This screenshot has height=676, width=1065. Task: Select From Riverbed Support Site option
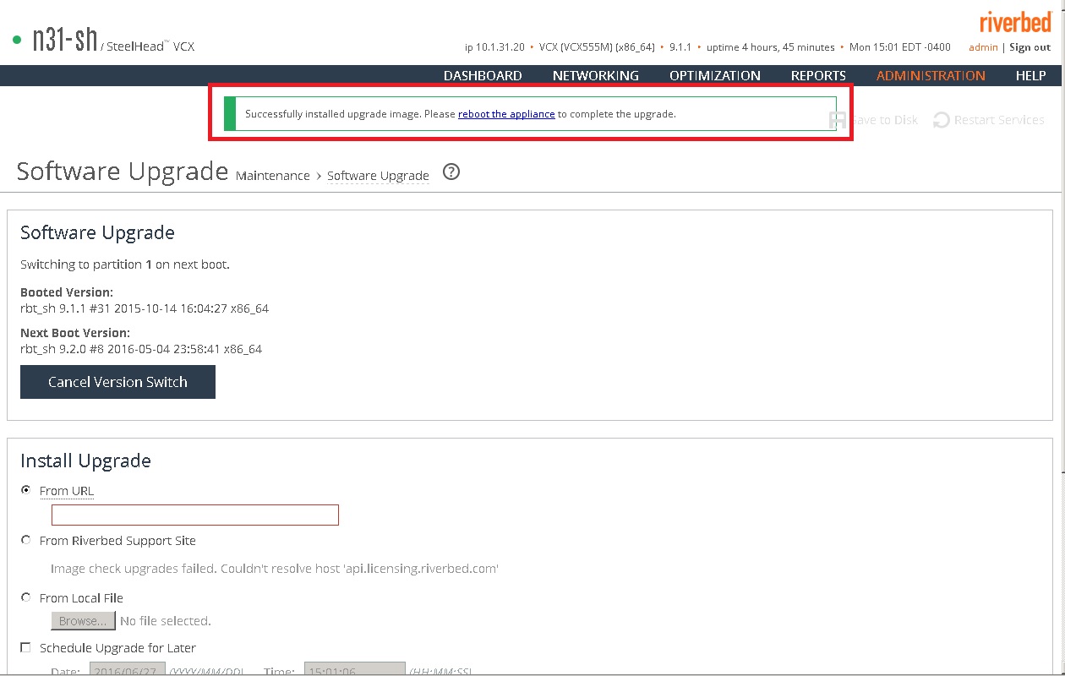26,540
